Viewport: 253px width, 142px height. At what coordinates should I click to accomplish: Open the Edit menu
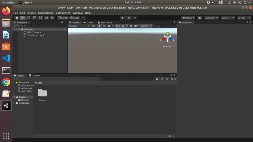(23, 13)
